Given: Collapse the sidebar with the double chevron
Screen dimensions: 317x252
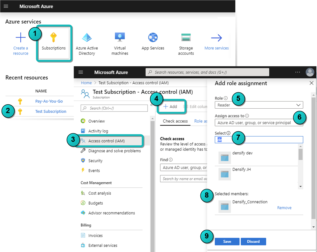Looking at the screenshot, I should tap(152, 105).
